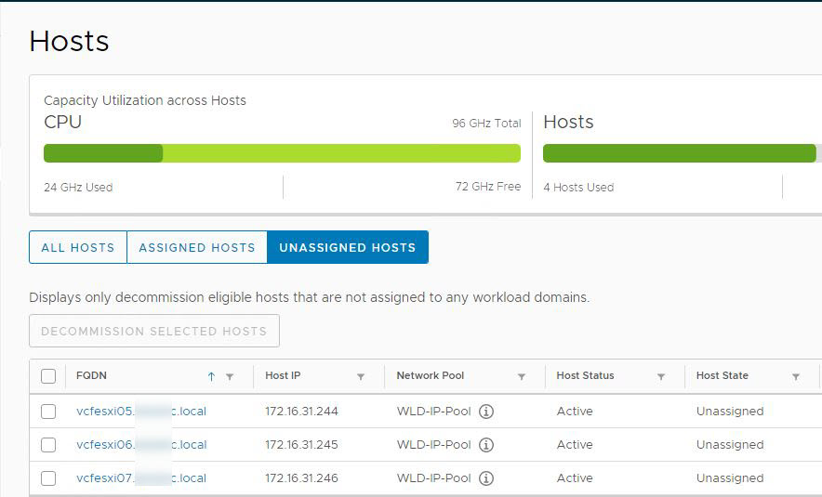Open the FQDN column filter icon
This screenshot has height=497, width=822.
230,376
